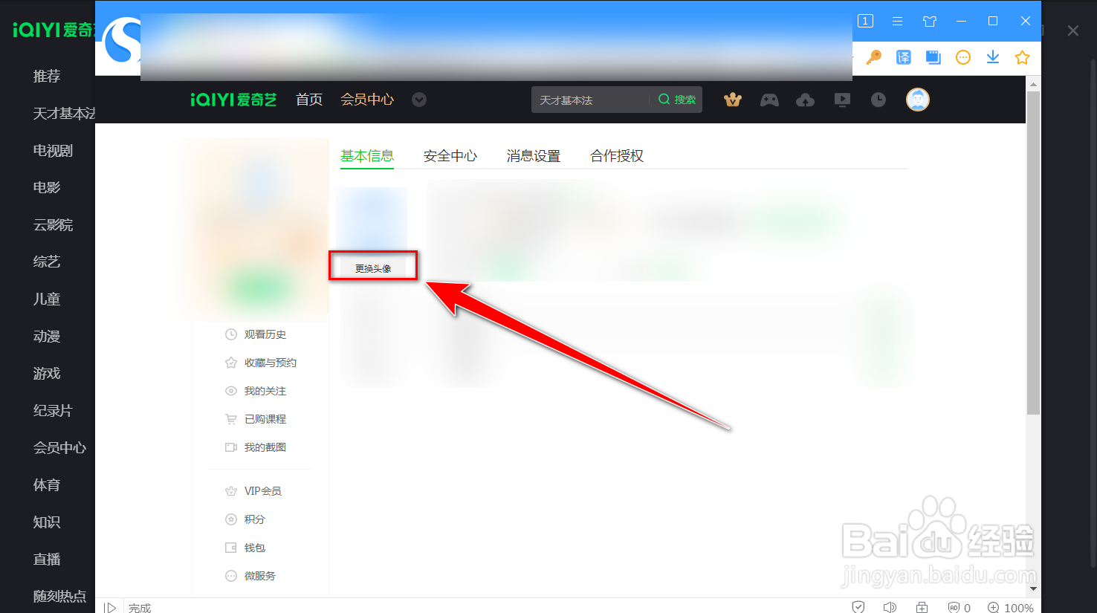The image size is (1097, 613).
Task: Click the search input field
Action: (591, 100)
